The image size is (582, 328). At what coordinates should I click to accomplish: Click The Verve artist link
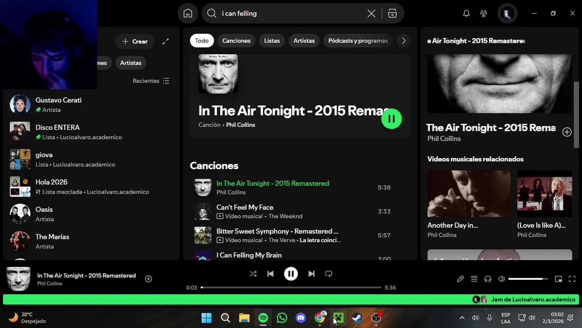281,240
